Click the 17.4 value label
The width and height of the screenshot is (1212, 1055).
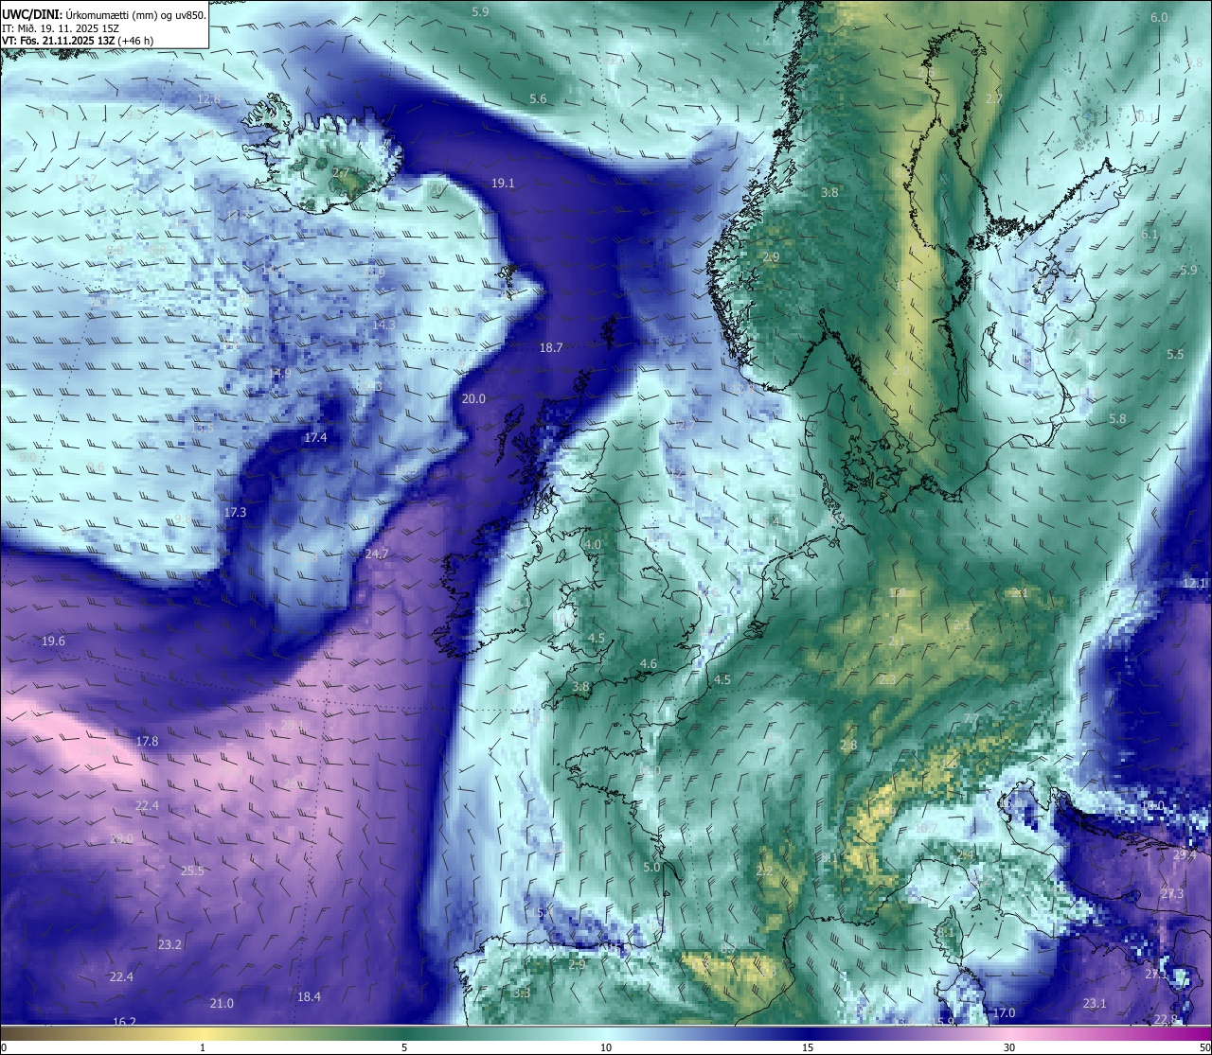coord(315,438)
